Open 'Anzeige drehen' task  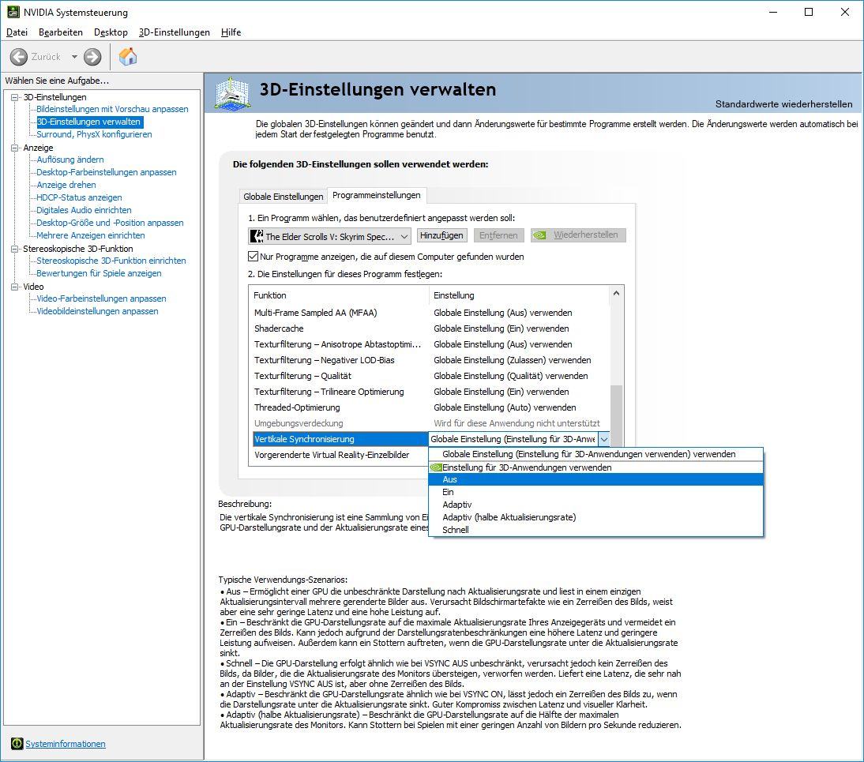(x=66, y=185)
